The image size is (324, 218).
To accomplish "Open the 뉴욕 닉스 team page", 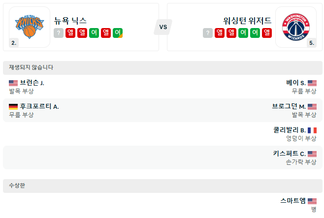I will [x=71, y=21].
